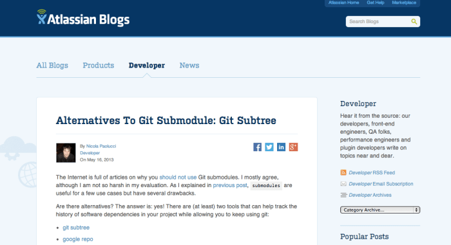This screenshot has height=245, width=451.
Task: Open the Category Archive dropdown
Action: tap(380, 210)
